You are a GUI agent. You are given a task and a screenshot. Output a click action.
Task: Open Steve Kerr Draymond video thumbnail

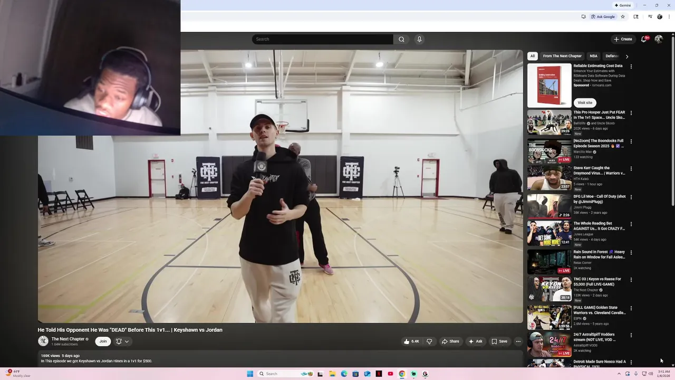pyautogui.click(x=549, y=178)
